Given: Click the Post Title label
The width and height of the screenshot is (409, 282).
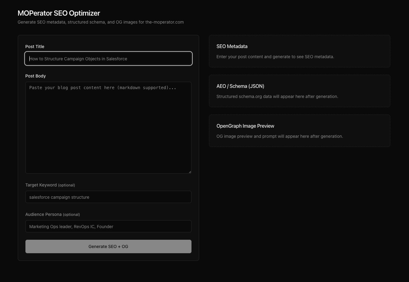Looking at the screenshot, I should [35, 47].
